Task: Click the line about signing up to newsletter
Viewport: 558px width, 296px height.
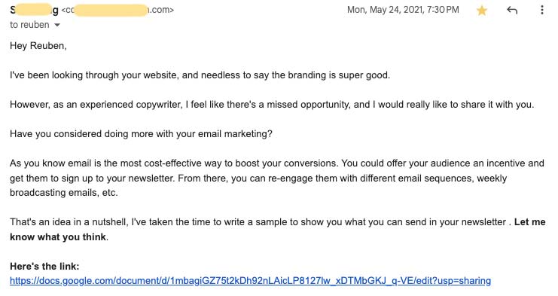Action: 258,178
